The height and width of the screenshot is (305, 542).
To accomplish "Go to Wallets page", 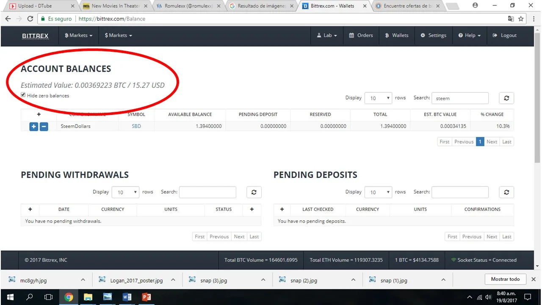I will pyautogui.click(x=397, y=36).
